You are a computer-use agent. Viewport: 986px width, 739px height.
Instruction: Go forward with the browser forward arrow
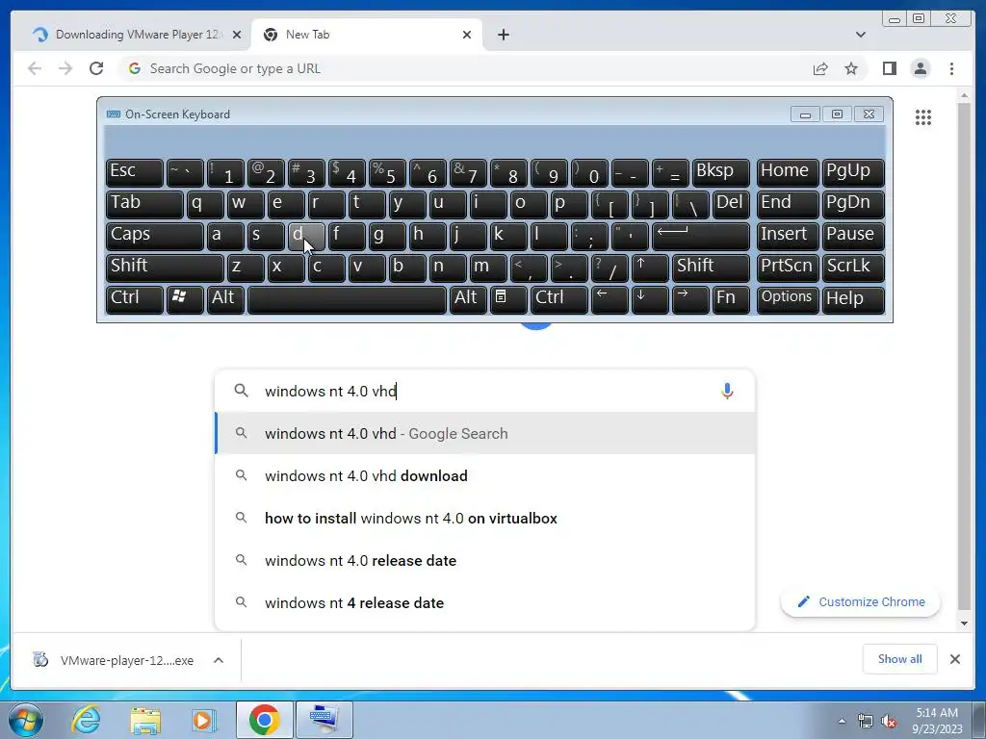(x=65, y=68)
